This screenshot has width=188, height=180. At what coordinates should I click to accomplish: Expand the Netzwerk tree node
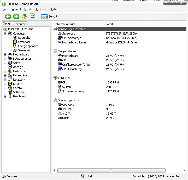click(5, 80)
